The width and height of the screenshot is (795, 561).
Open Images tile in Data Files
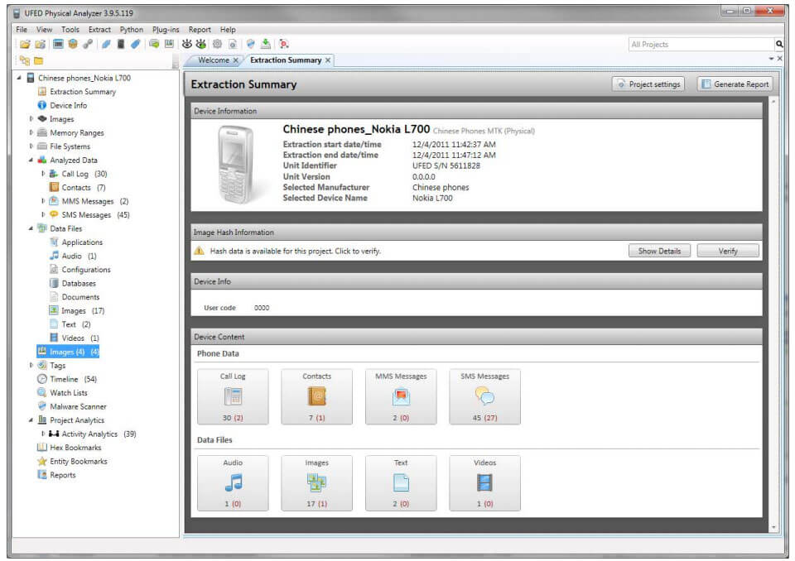coord(317,483)
